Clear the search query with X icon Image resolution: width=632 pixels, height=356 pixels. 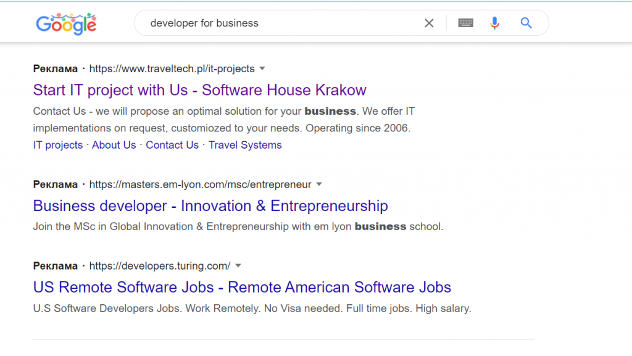(x=429, y=23)
